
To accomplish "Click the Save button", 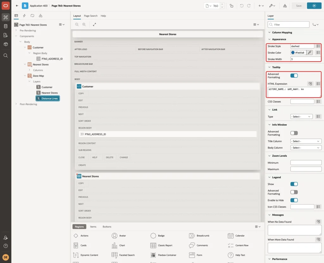I will point(299,6).
